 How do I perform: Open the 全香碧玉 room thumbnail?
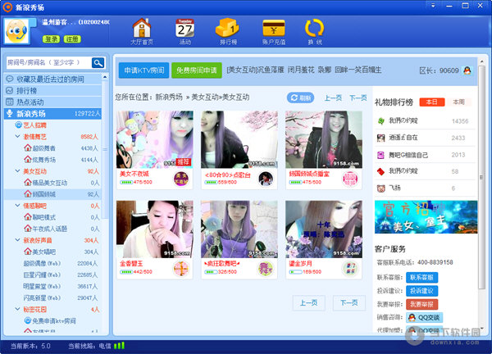(155, 229)
